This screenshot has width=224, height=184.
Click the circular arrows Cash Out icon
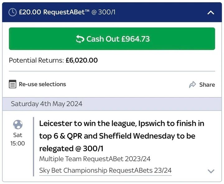click(80, 39)
